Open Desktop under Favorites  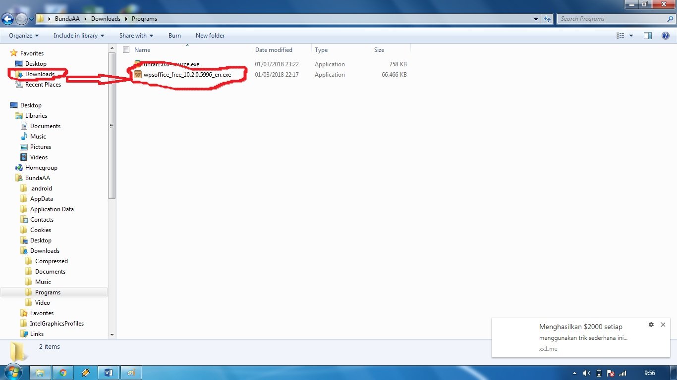(x=36, y=64)
